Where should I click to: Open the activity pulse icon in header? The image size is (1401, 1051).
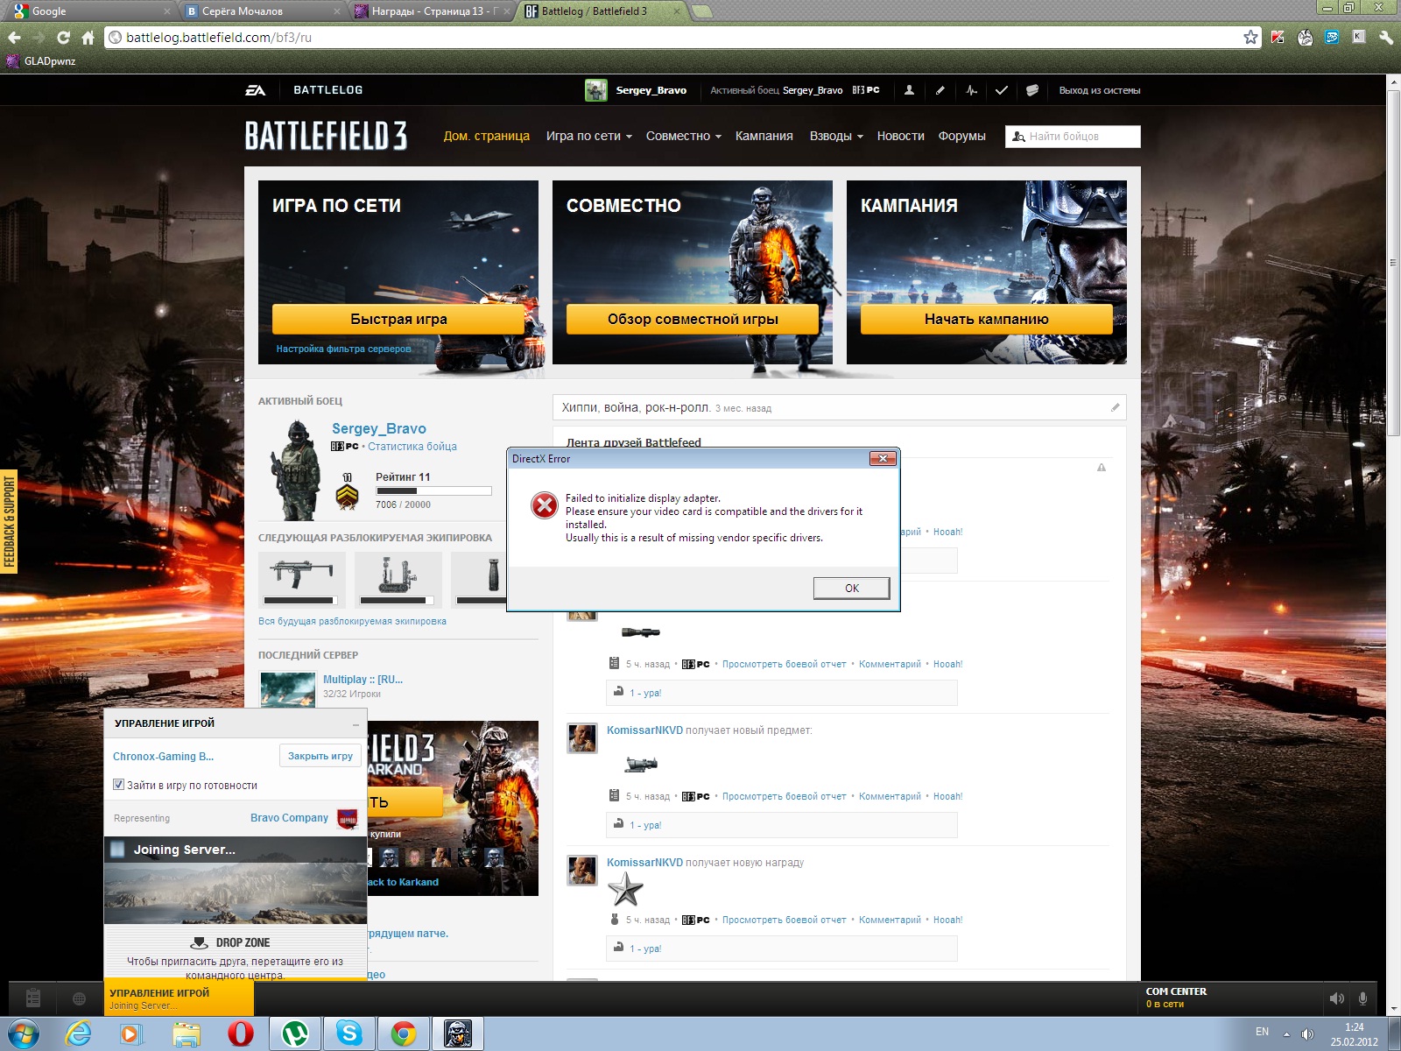971,90
